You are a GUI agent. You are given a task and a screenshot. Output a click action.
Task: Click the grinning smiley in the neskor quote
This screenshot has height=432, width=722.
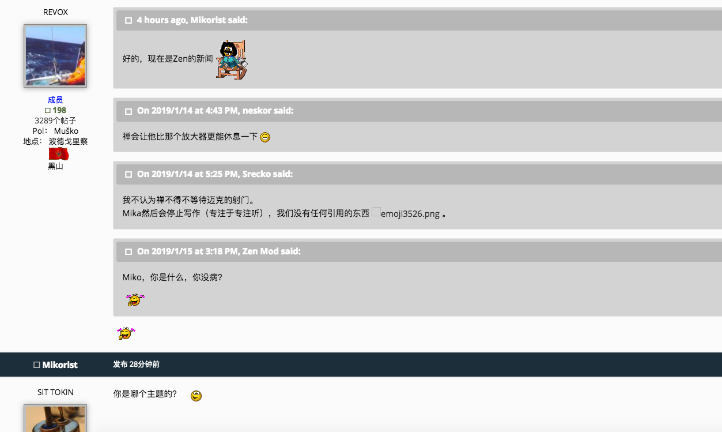(x=265, y=137)
